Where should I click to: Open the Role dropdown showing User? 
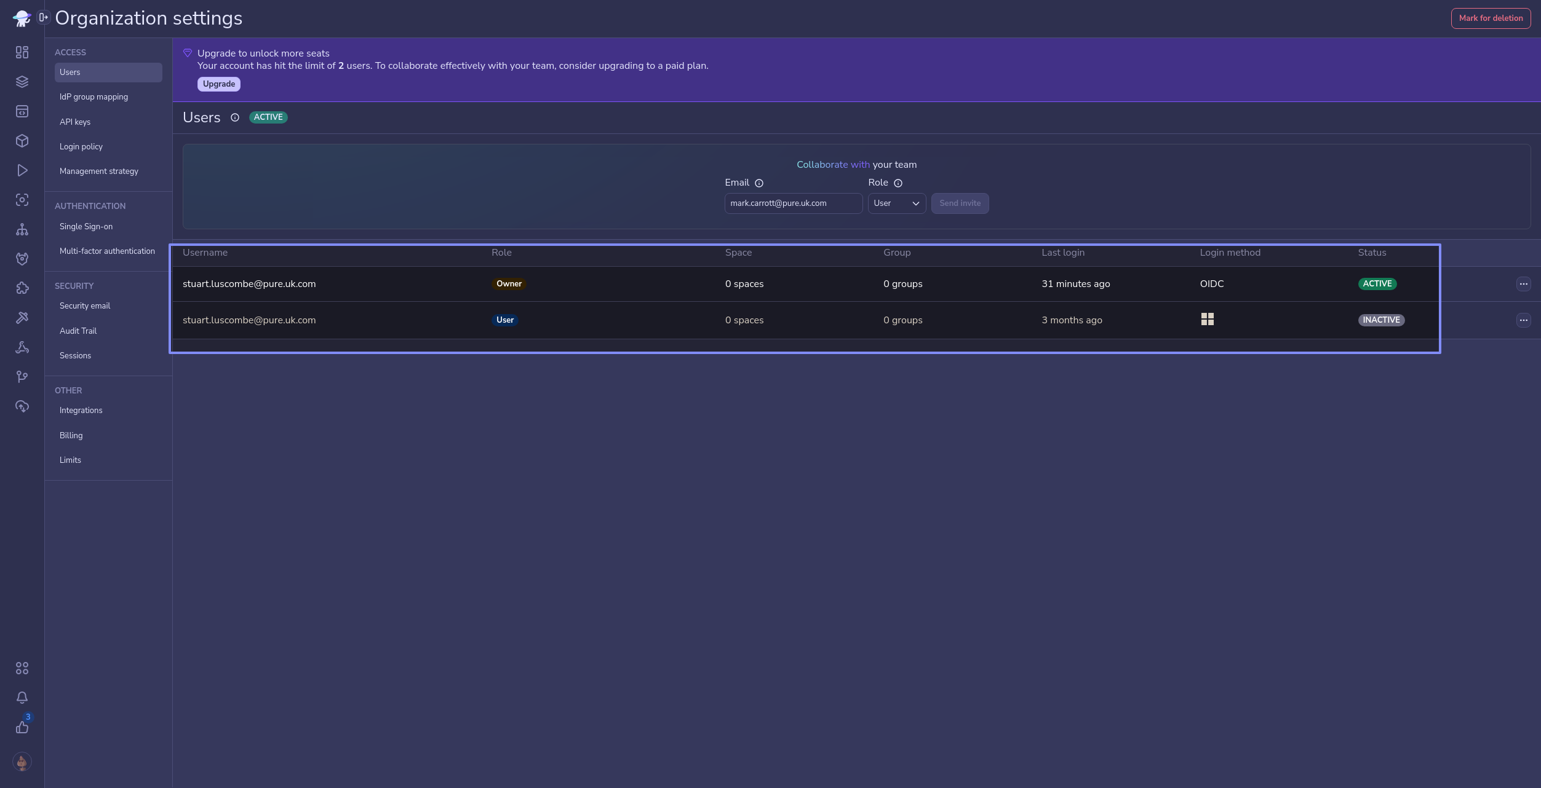click(896, 203)
